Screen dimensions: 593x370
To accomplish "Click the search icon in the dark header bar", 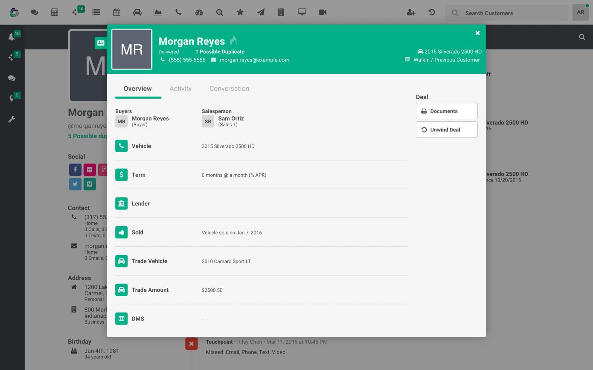I will (582, 37).
